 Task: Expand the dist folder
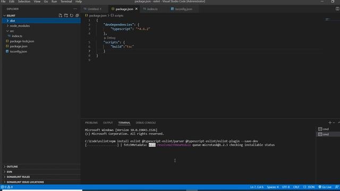[x=41, y=21]
